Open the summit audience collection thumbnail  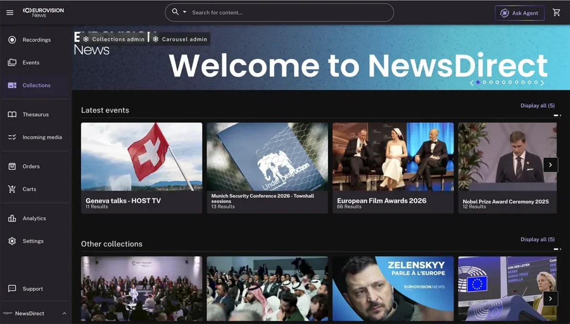coord(141,289)
